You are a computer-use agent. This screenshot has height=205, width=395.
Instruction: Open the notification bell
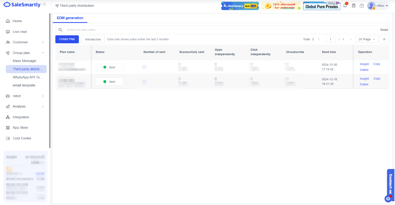click(345, 6)
